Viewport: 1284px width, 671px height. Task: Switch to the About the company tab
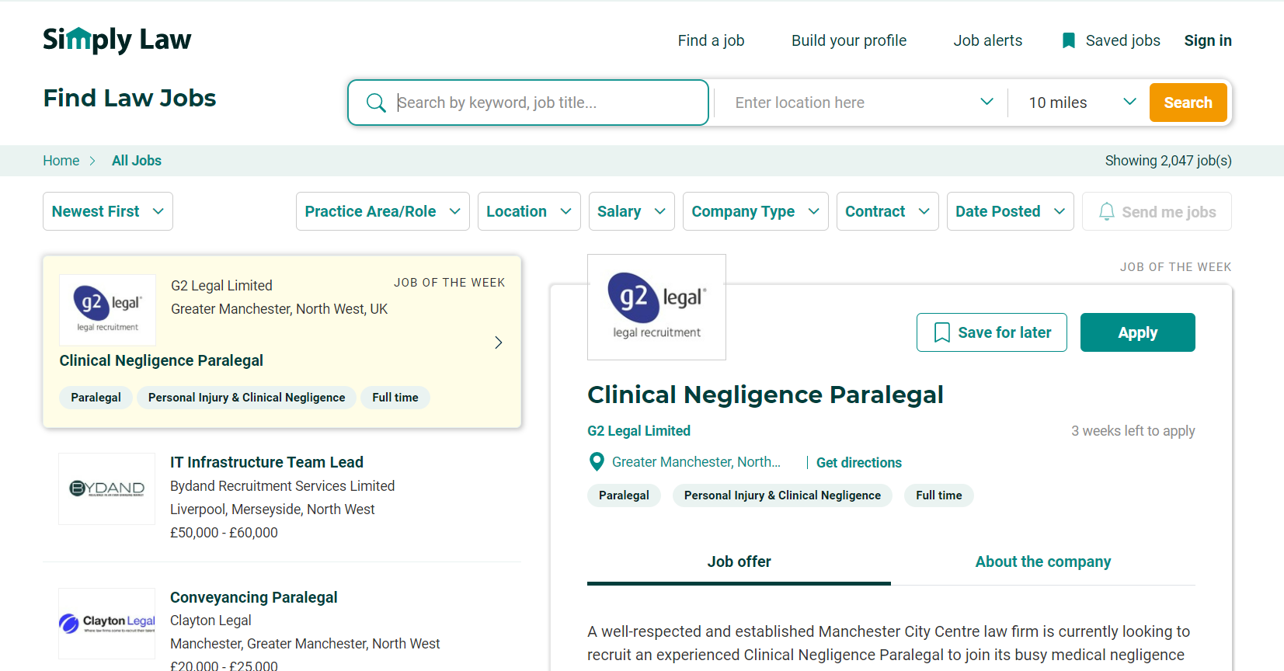[1042, 561]
